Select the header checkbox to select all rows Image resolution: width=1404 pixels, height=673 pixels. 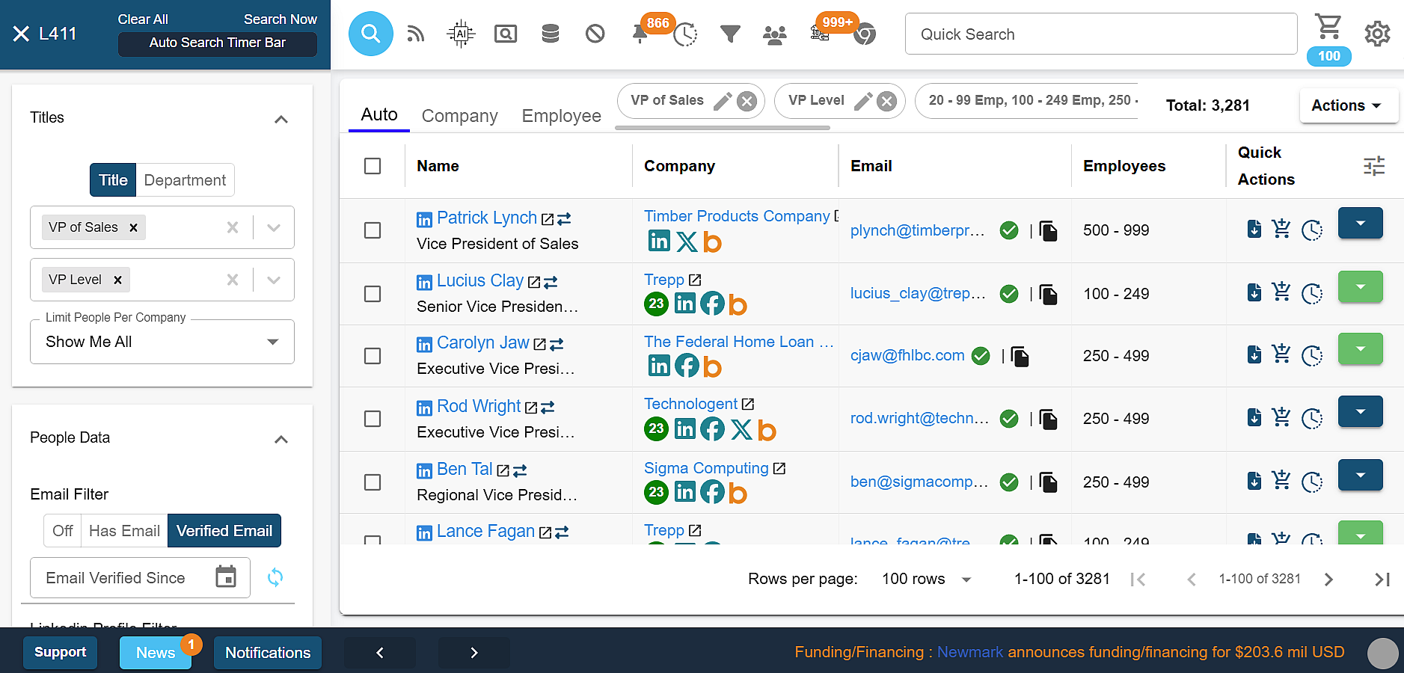tap(373, 166)
